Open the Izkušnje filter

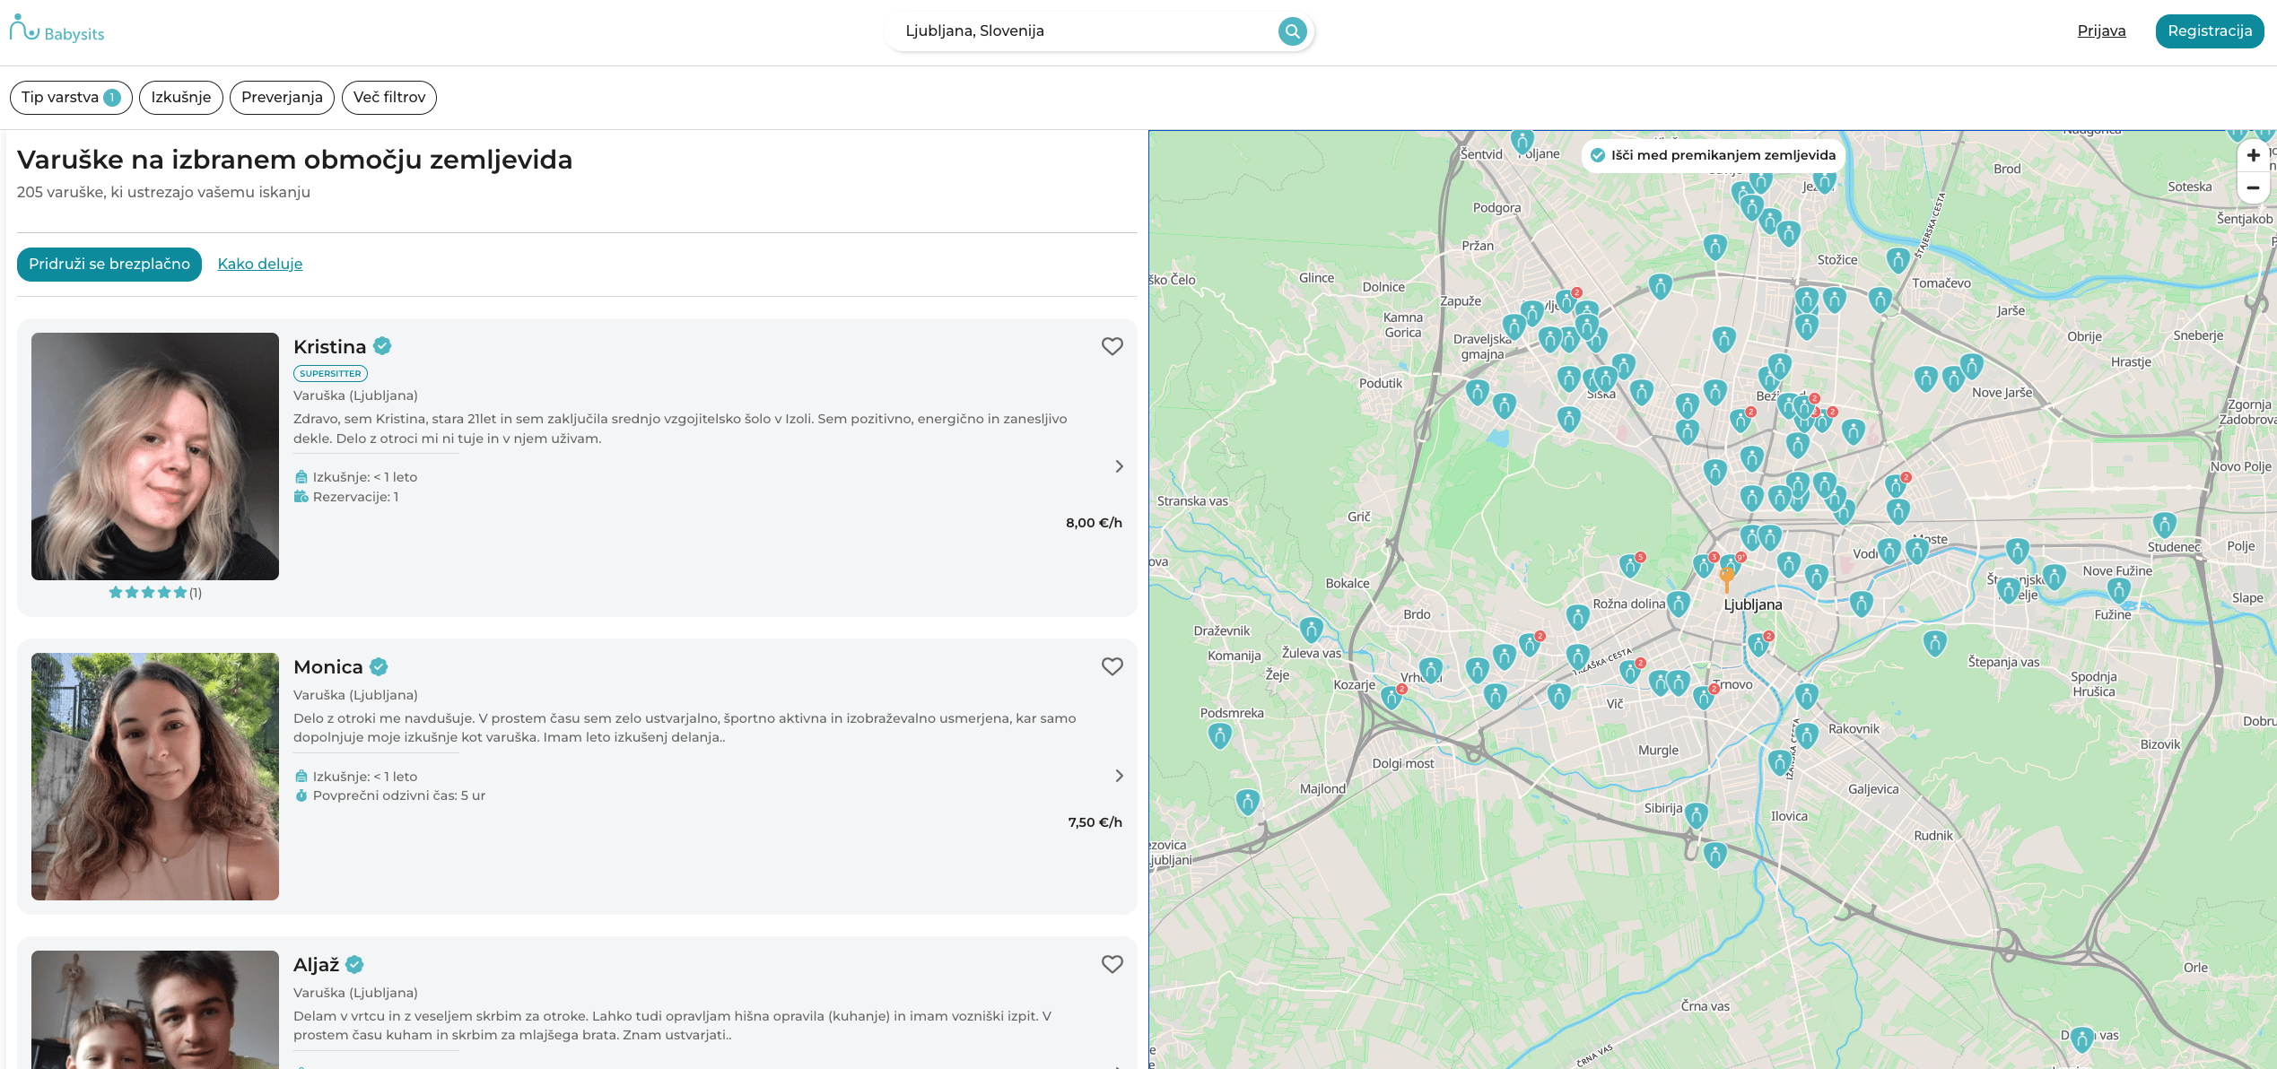181,97
